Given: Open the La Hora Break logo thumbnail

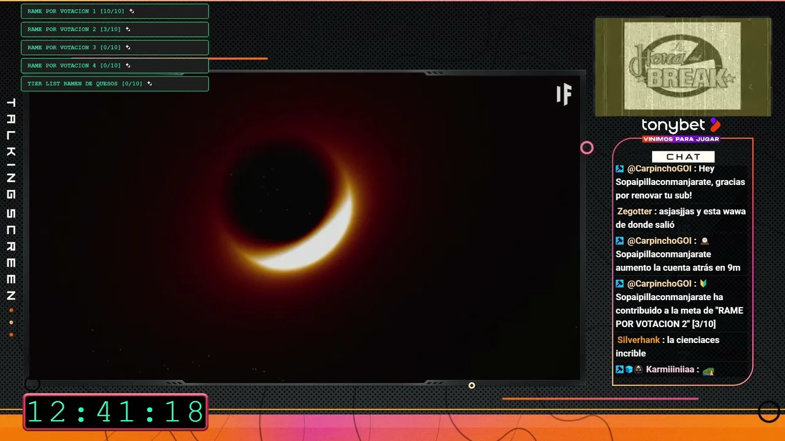Looking at the screenshot, I should [683, 67].
